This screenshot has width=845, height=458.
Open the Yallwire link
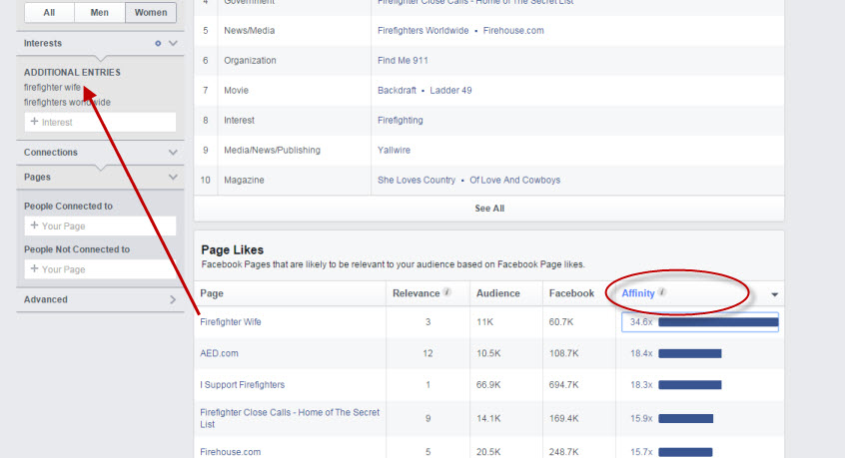pos(394,150)
